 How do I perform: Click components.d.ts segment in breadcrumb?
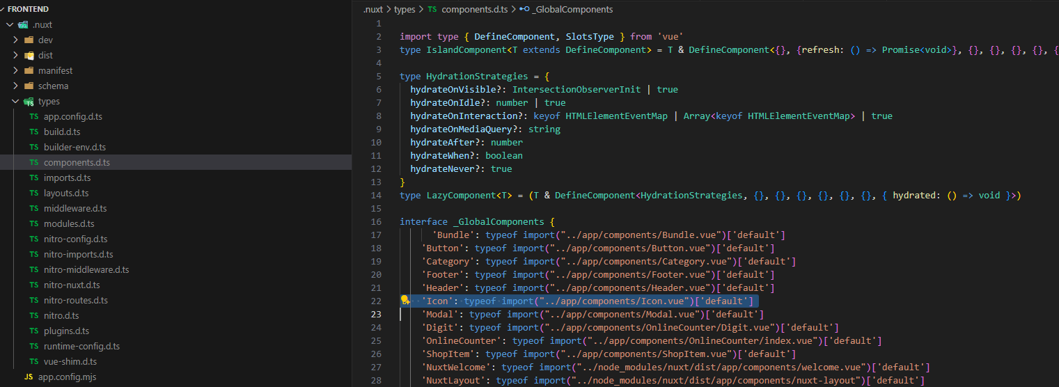pos(476,9)
